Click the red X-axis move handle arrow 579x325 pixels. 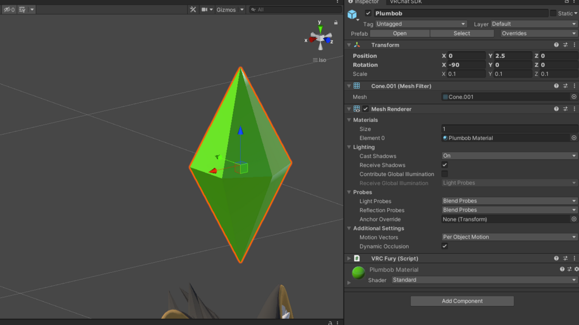click(x=213, y=171)
